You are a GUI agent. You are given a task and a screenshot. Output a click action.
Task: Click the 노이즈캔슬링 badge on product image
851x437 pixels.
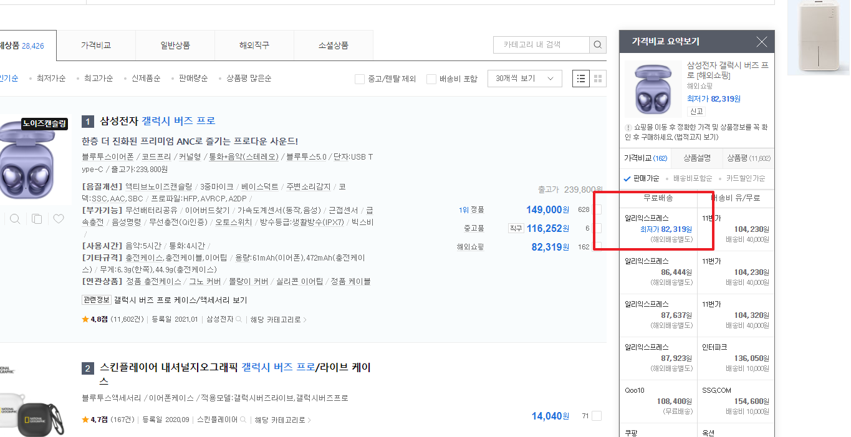[x=44, y=124]
